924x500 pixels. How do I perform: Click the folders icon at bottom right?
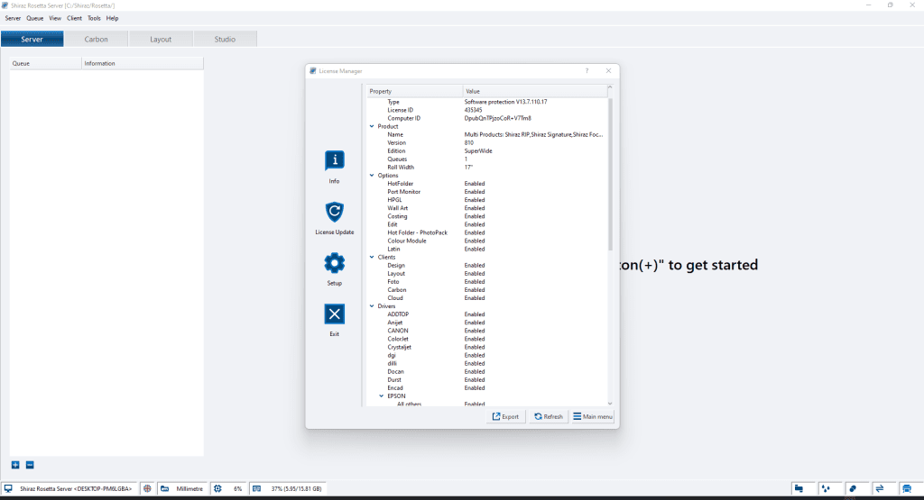coord(799,488)
